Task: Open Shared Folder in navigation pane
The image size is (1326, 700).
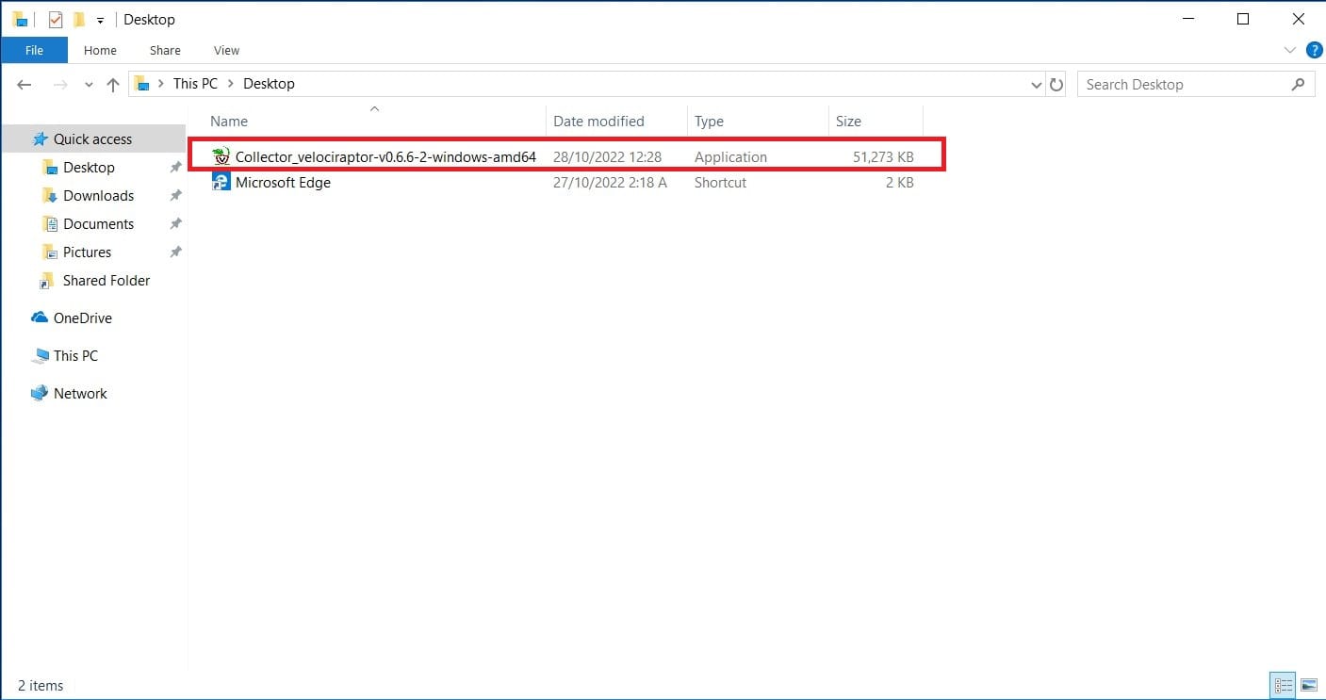Action: point(106,280)
